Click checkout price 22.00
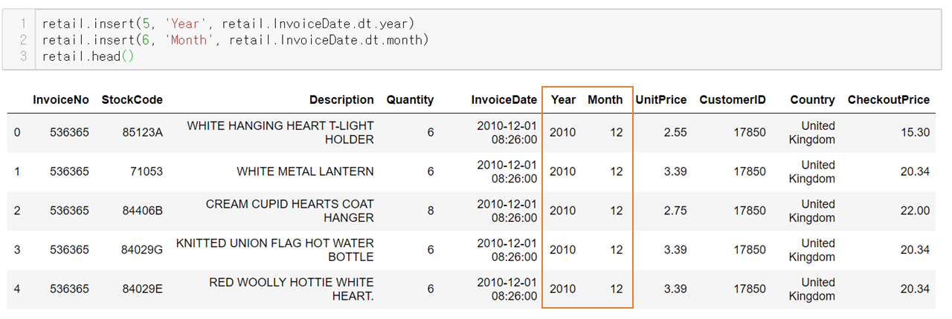 click(x=915, y=211)
